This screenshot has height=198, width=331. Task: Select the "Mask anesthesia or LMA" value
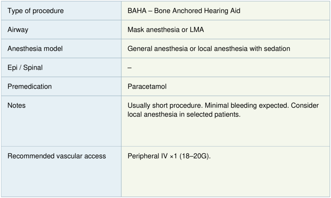165,30
